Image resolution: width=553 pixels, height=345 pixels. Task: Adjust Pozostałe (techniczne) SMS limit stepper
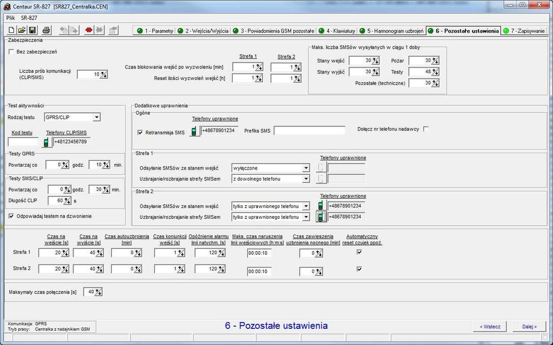[x=435, y=83]
